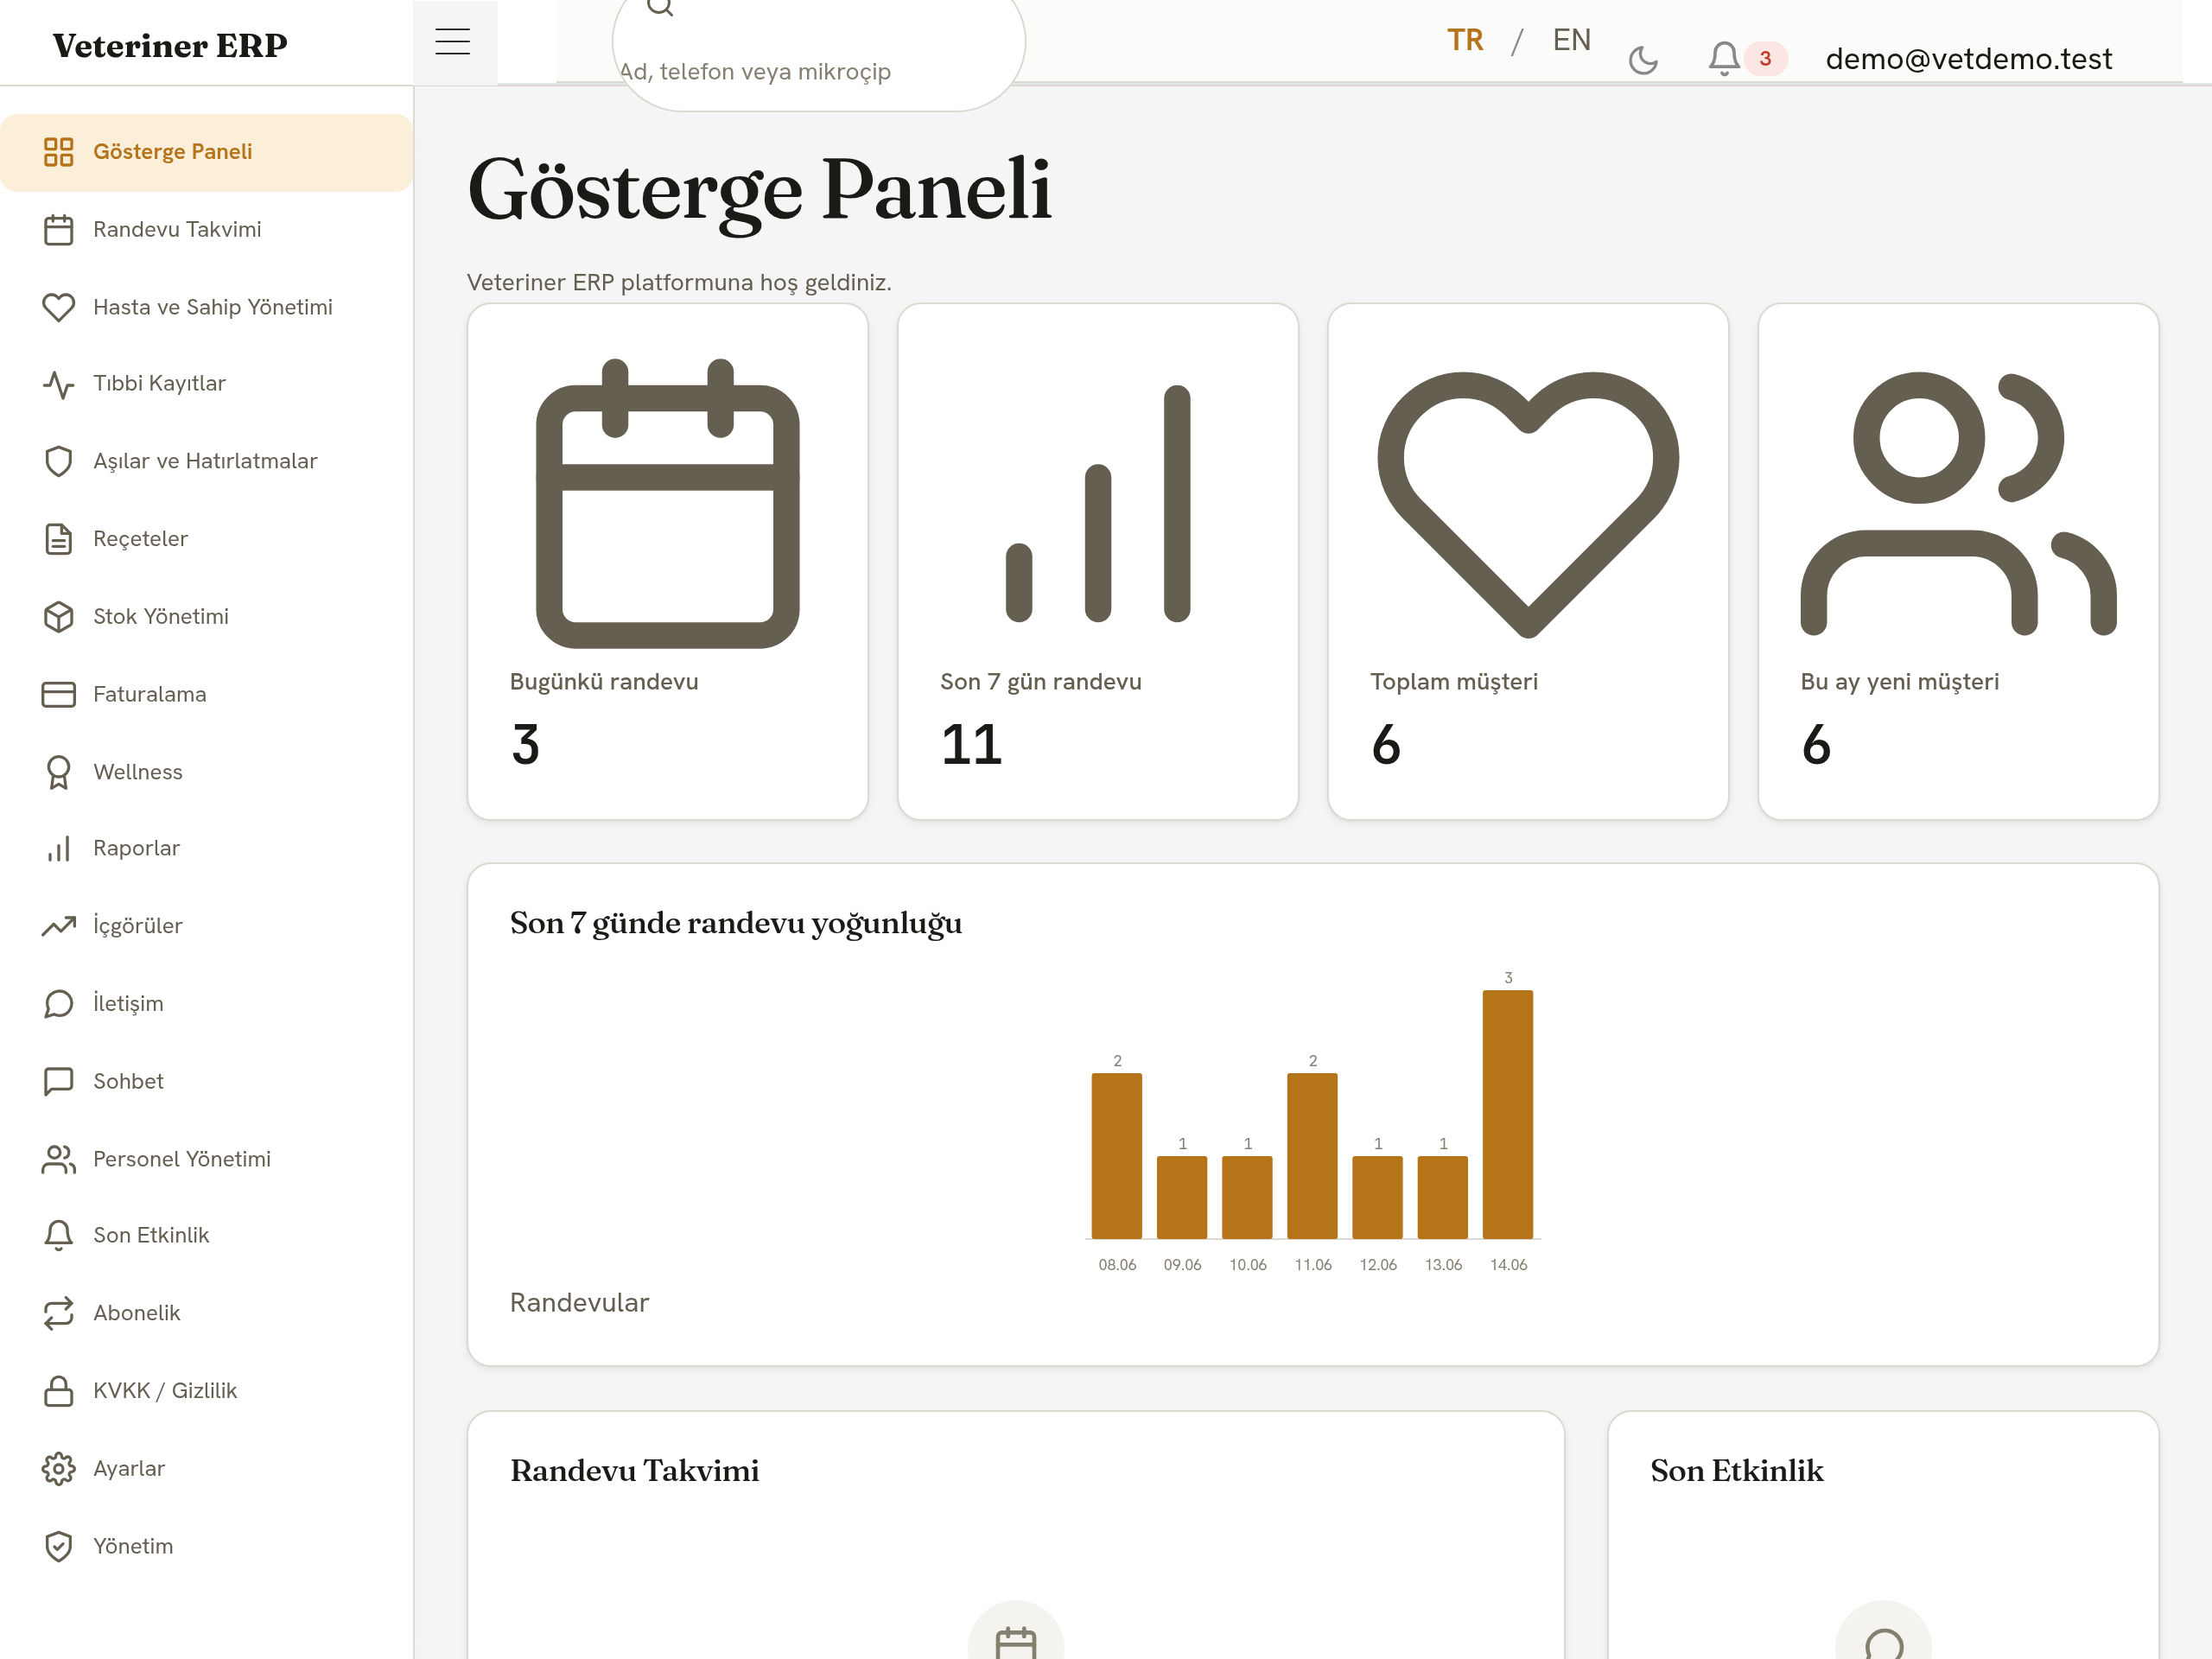
Task: Click the Abonelik label in sidebar
Action: (137, 1314)
